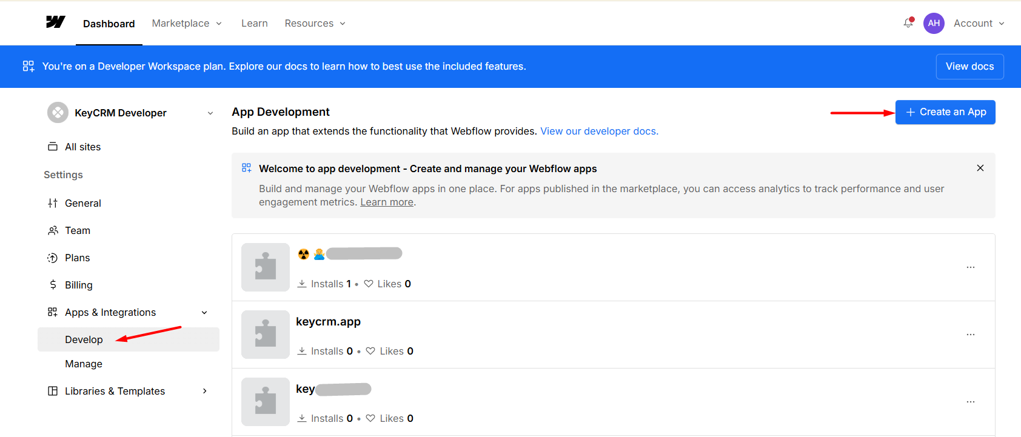1021x437 pixels.
Task: Open the three-dot menu for keycrm.app
Action: click(971, 335)
